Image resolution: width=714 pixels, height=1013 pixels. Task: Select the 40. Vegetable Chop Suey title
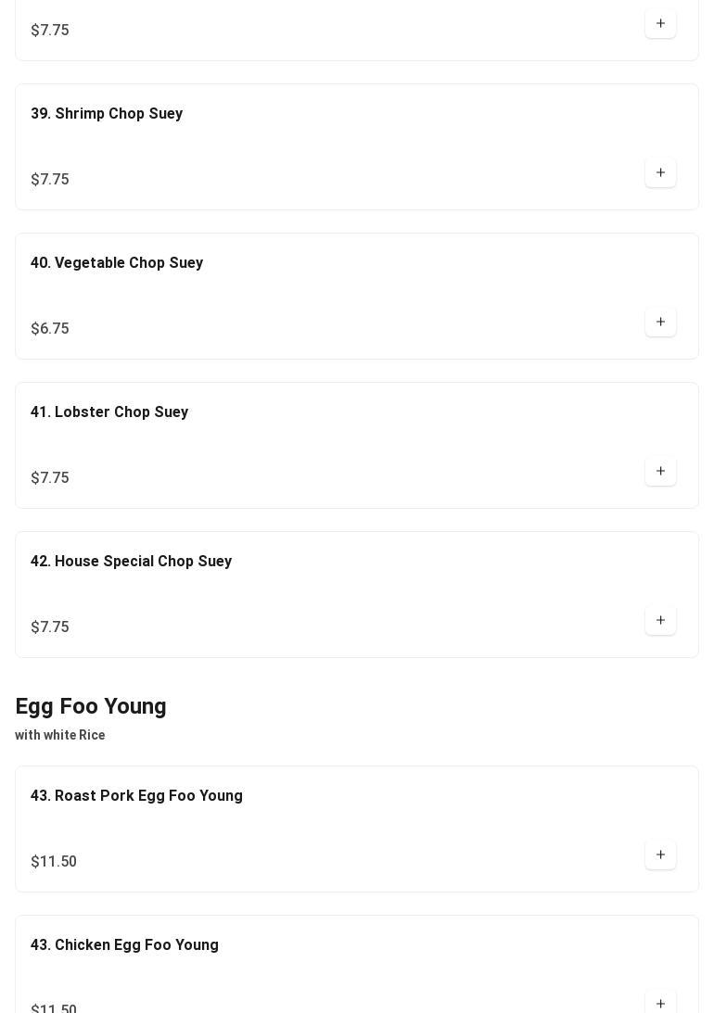pyautogui.click(x=117, y=263)
